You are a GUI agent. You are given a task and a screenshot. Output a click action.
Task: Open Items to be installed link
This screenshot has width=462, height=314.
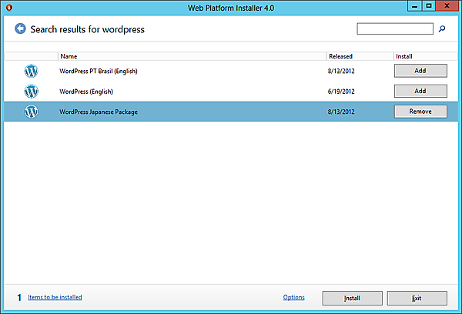[x=55, y=297]
